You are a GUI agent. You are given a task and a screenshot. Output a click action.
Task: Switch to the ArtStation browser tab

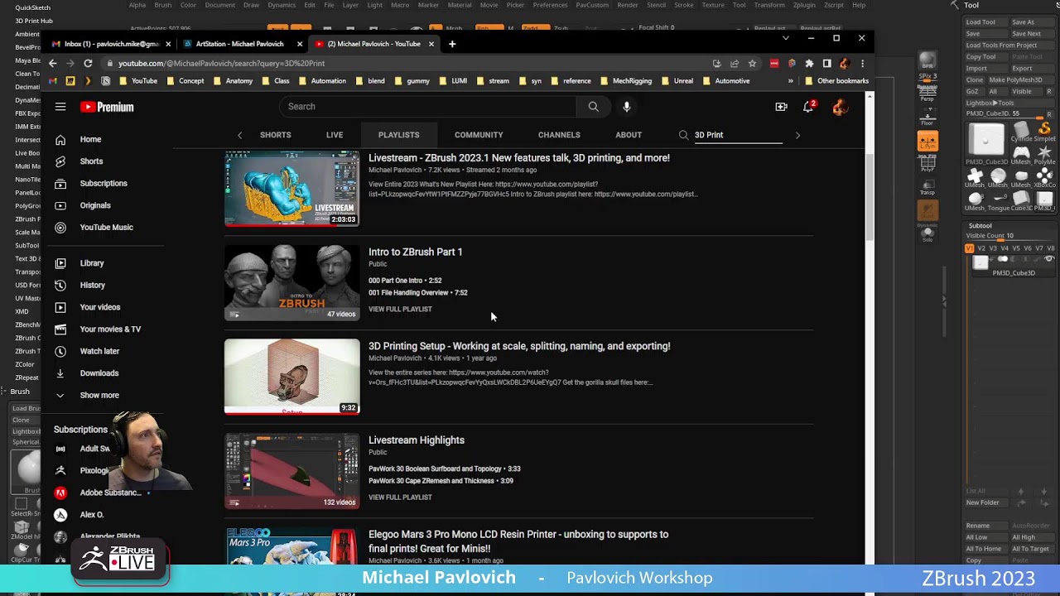pyautogui.click(x=239, y=44)
